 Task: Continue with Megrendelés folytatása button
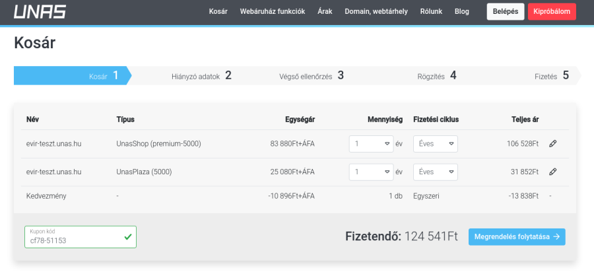coord(517,236)
